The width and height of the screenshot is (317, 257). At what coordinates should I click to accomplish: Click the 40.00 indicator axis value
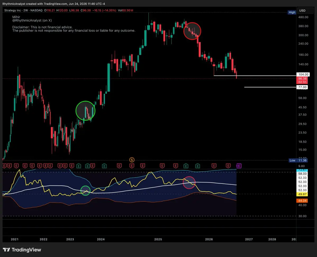click(303, 205)
